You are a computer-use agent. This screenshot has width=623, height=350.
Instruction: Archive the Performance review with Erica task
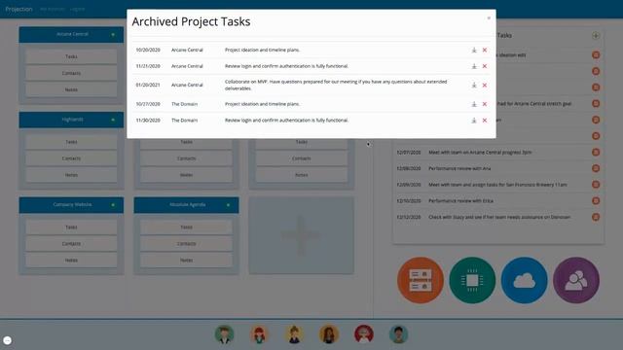596,201
